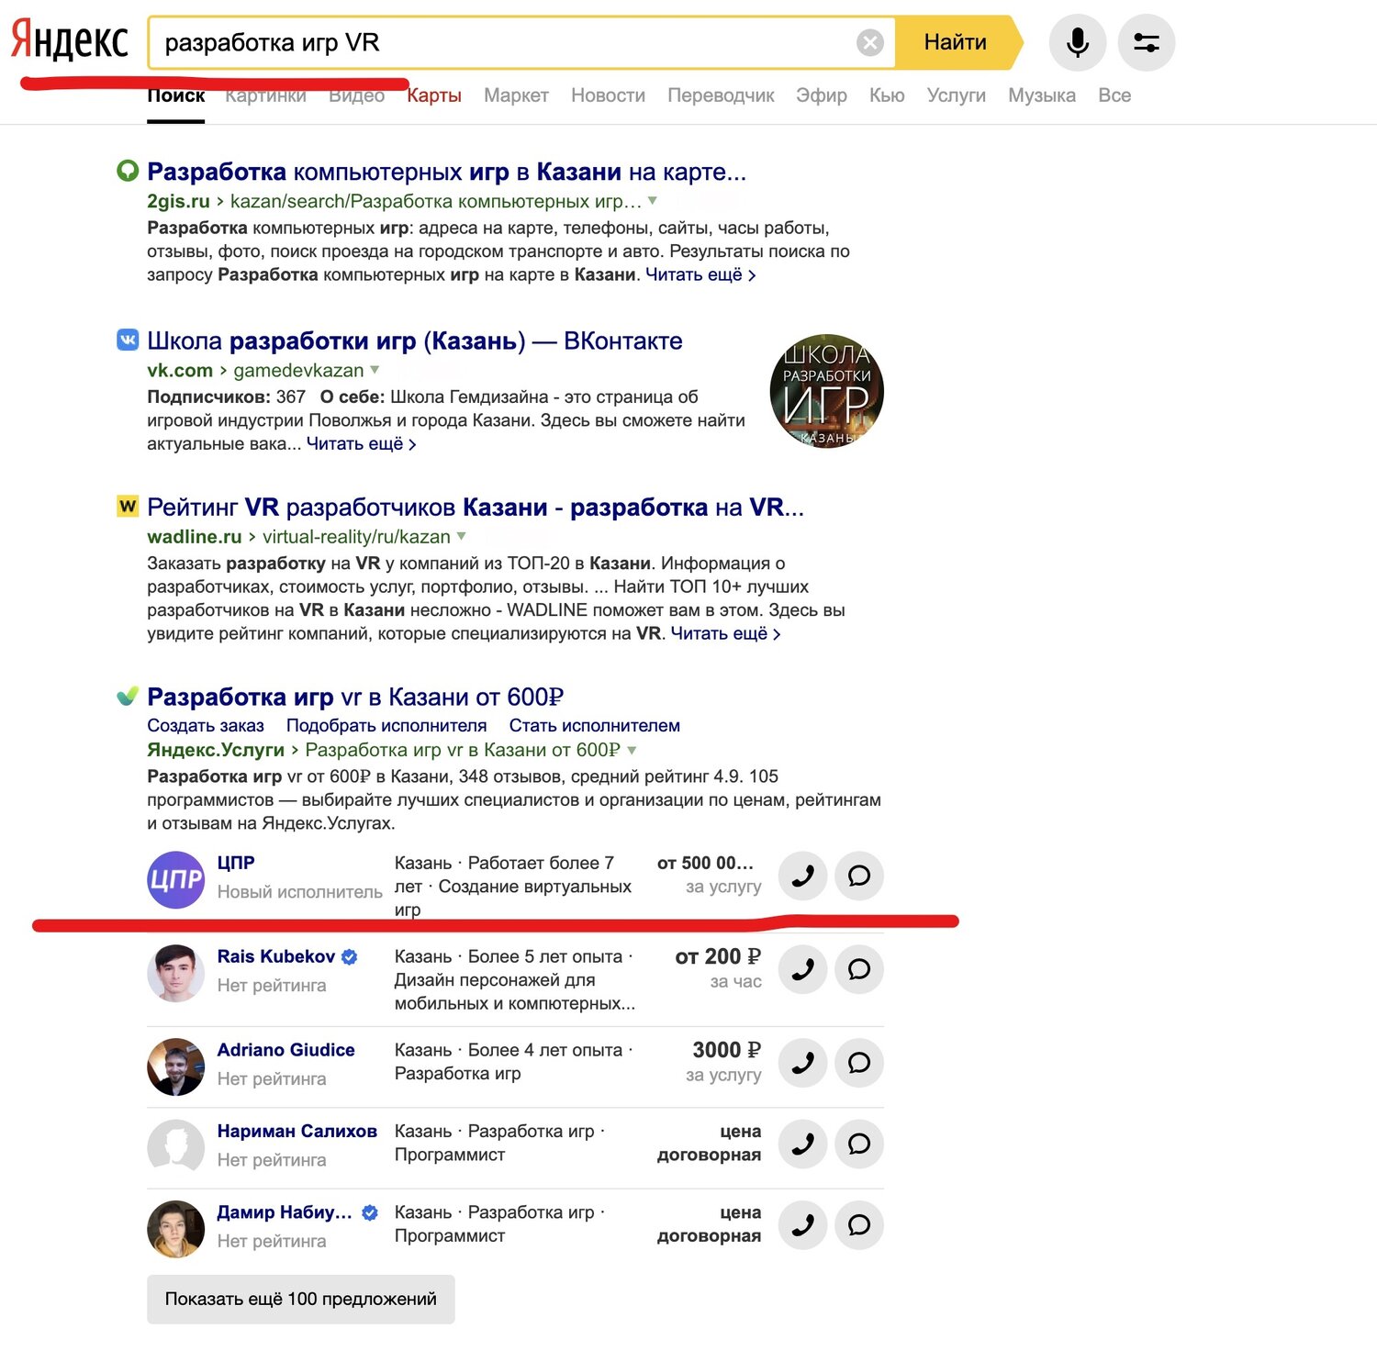Expand the Wadline snippet with Читать ещё
Viewport: 1377px width, 1362px height.
[725, 633]
